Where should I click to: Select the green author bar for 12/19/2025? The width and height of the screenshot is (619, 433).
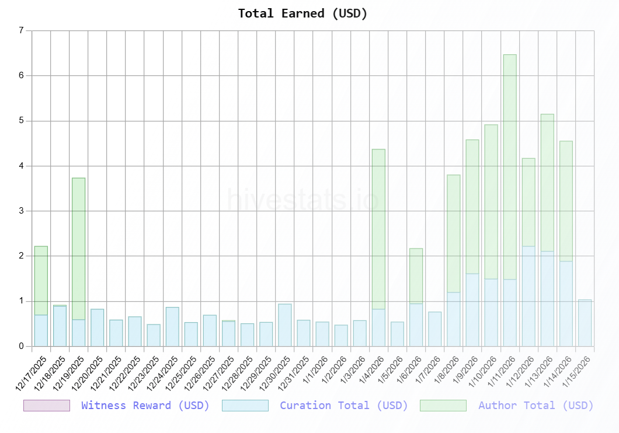point(78,248)
